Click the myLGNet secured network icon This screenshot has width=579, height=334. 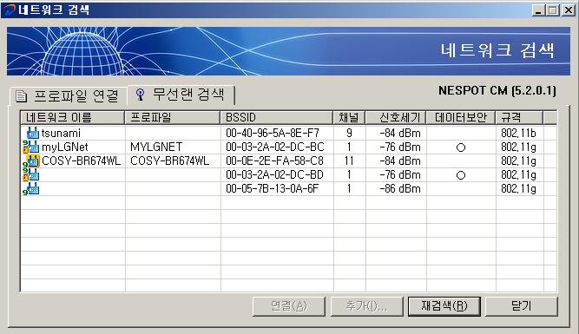point(30,147)
